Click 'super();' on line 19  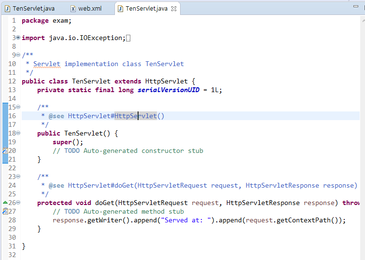click(68, 142)
